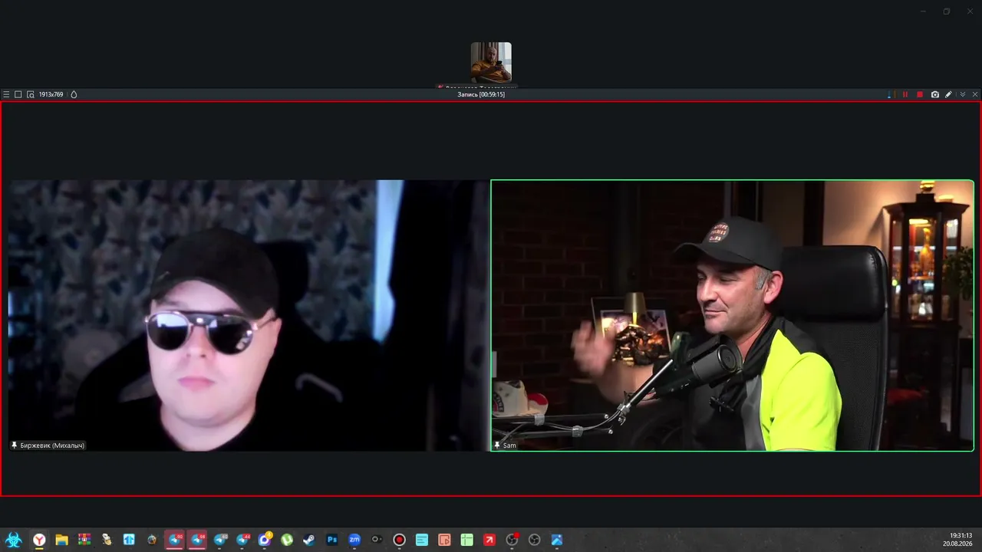Select the full-screen capture area icon

click(18, 94)
